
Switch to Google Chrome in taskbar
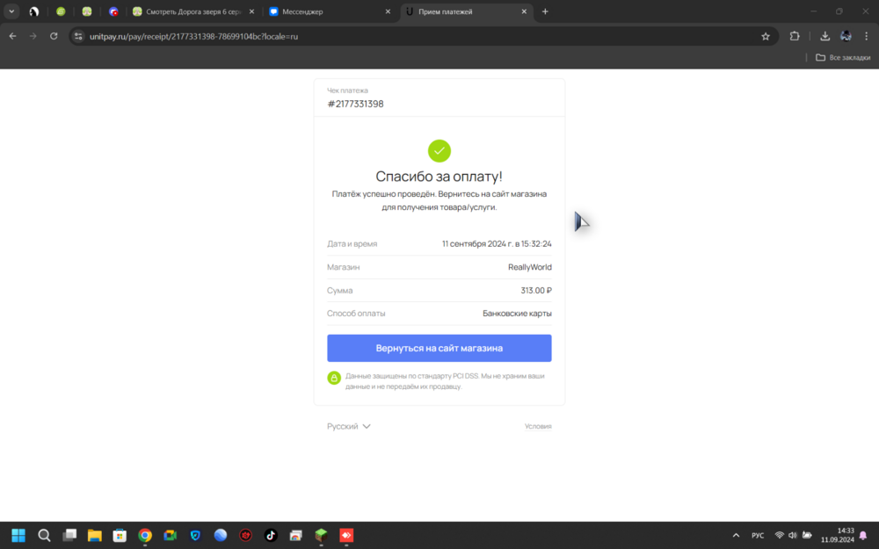145,536
